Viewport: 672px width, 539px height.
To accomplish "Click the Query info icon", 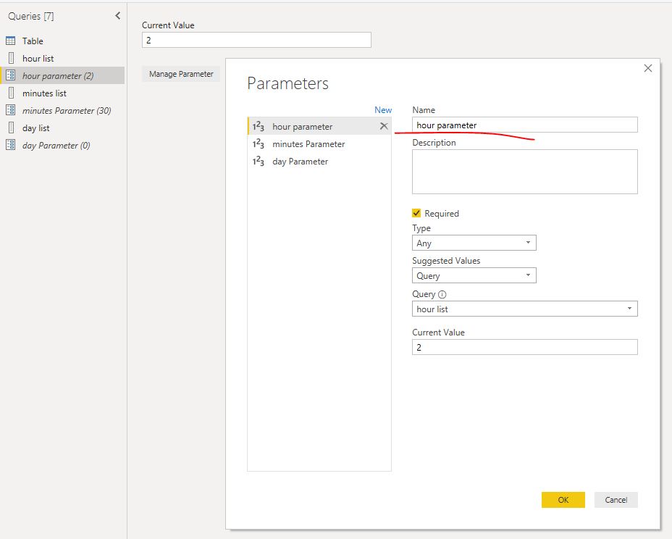I will tap(442, 294).
